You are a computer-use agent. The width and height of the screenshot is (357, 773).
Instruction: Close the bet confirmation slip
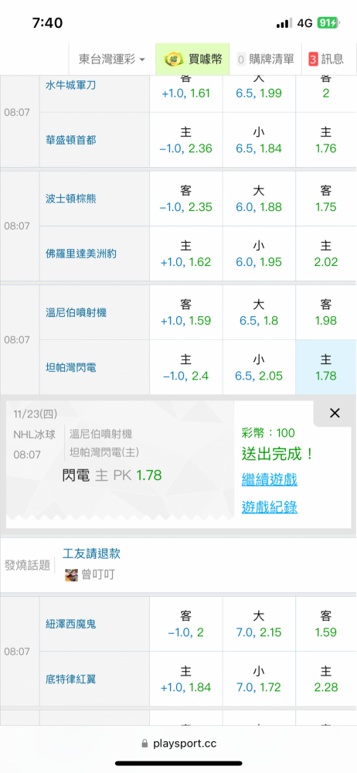[335, 413]
